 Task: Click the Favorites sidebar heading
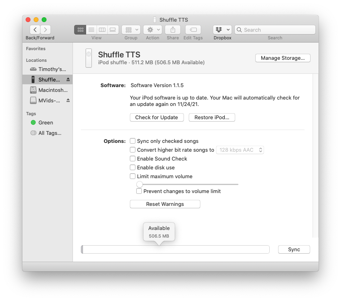(36, 49)
